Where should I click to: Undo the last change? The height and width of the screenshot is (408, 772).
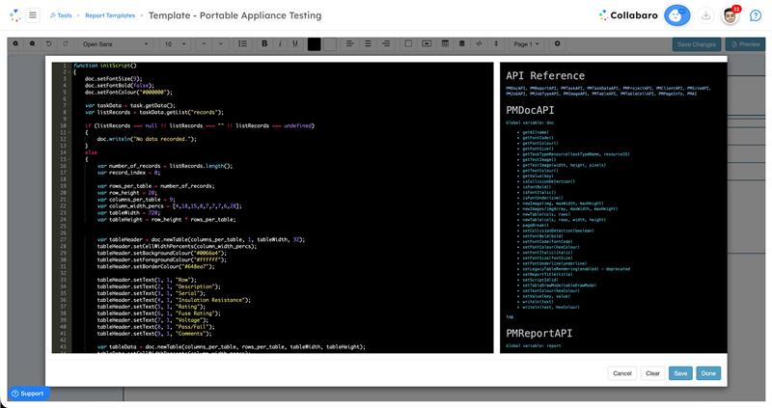coord(49,43)
